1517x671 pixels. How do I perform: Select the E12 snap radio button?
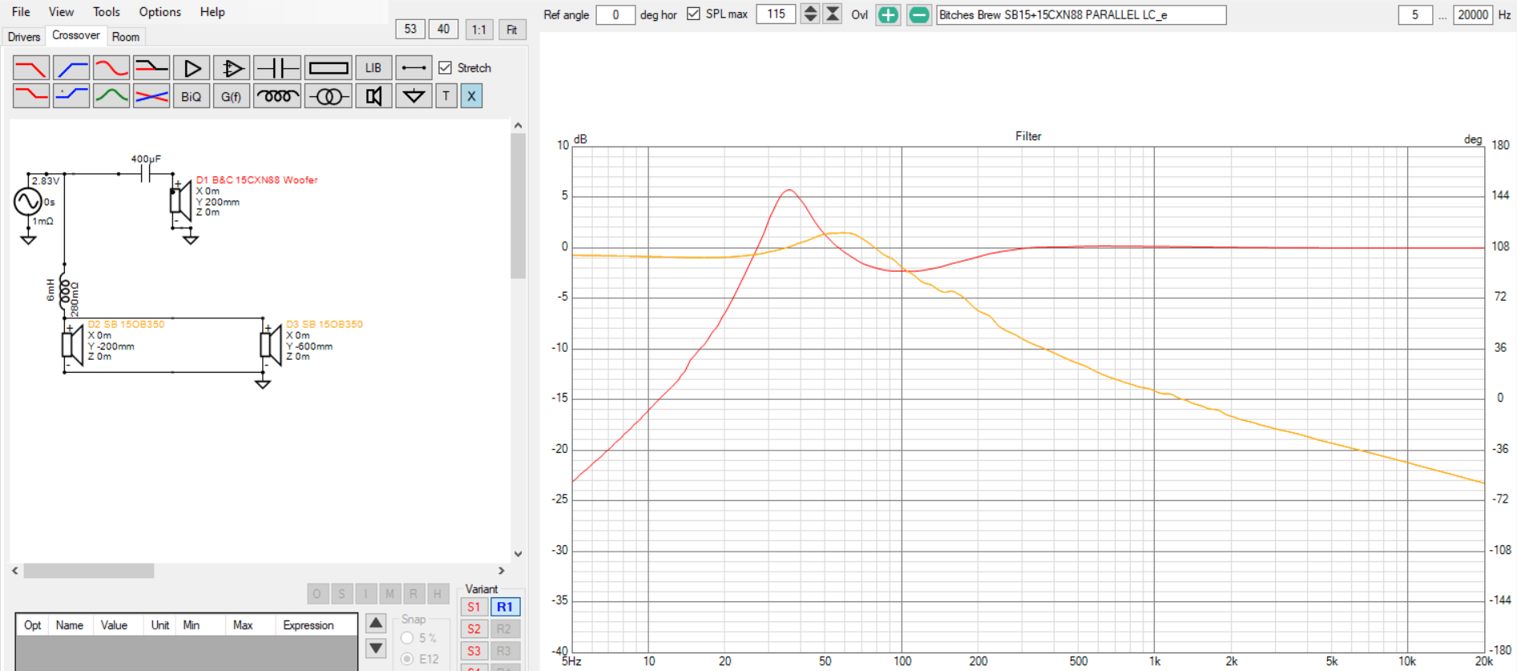[407, 659]
